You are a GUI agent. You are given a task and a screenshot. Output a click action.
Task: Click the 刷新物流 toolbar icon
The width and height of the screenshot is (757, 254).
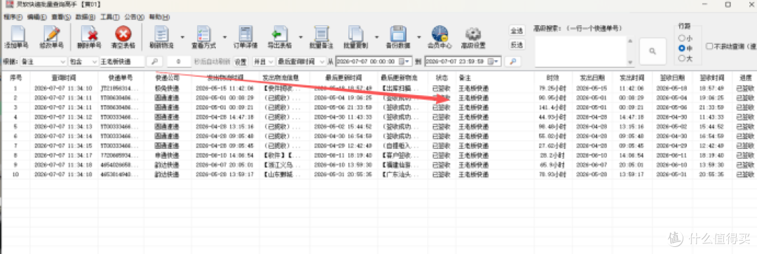pyautogui.click(x=161, y=34)
